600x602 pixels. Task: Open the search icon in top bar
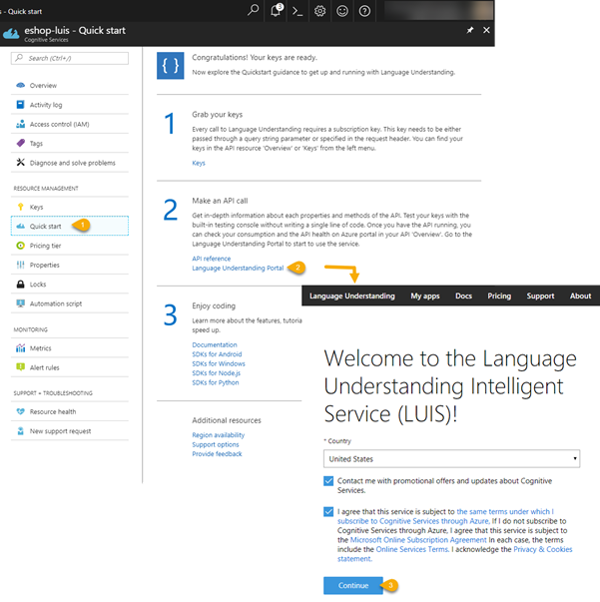click(253, 10)
